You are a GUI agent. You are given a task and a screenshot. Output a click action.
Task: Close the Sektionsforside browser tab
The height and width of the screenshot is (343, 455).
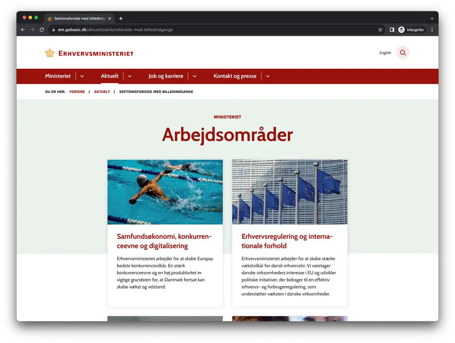pos(110,18)
